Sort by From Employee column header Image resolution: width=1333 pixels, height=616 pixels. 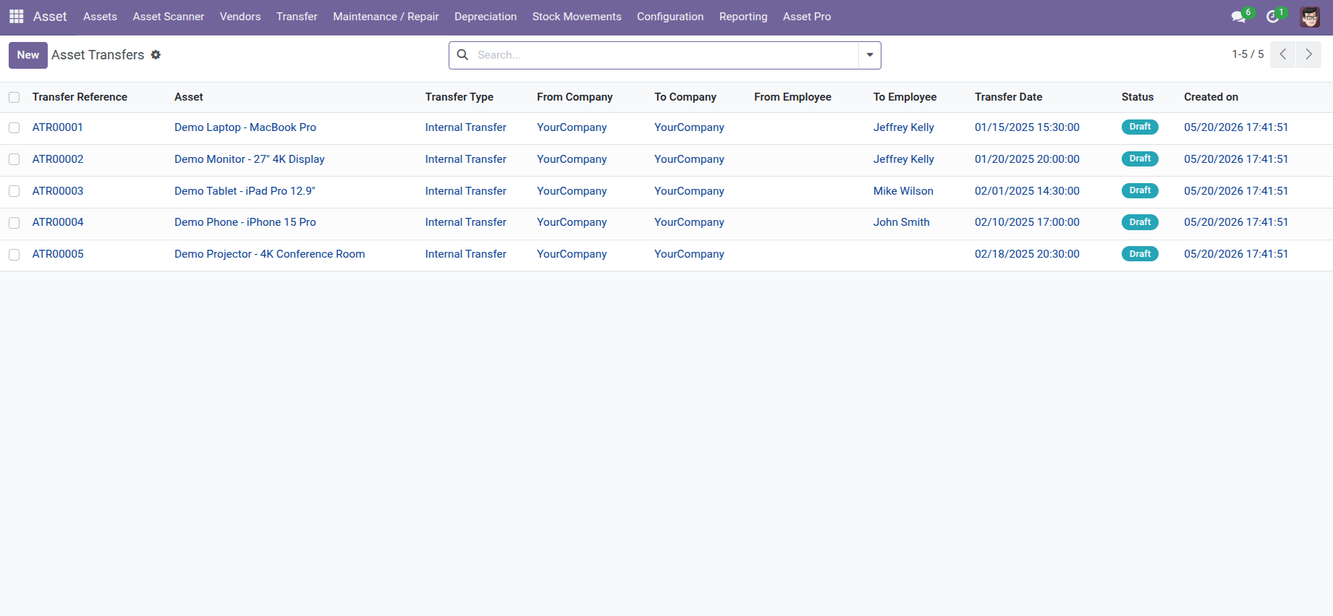pyautogui.click(x=792, y=97)
